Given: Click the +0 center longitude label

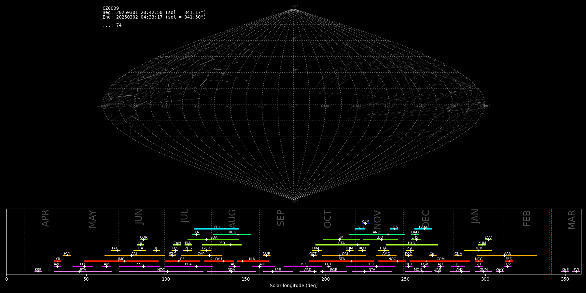Looking at the screenshot, I should tap(294, 106).
